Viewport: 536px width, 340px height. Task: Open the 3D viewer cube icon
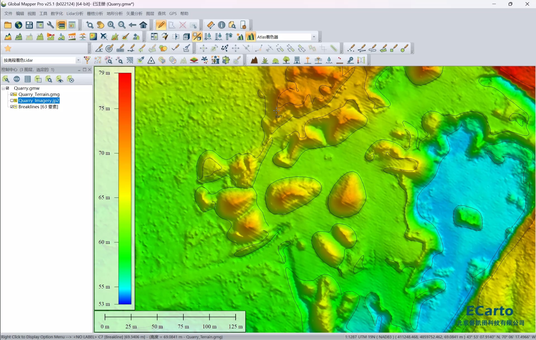point(186,37)
